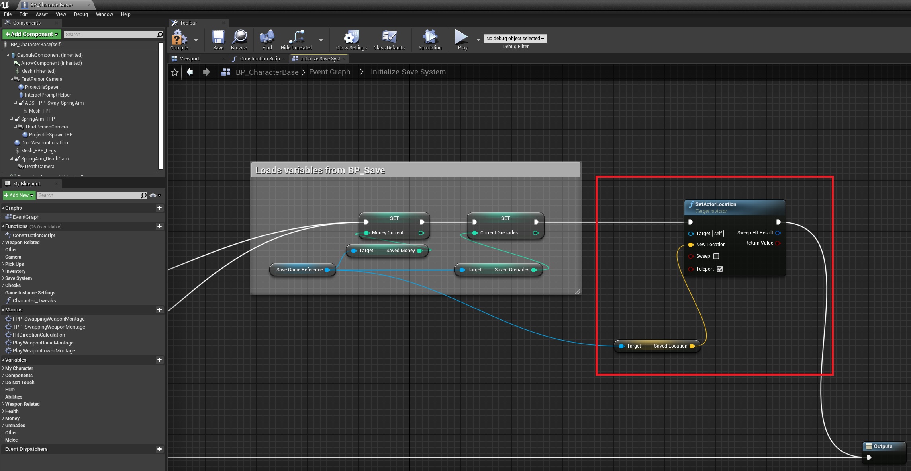
Task: Click the favorite star icon in graph
Action: pos(174,72)
